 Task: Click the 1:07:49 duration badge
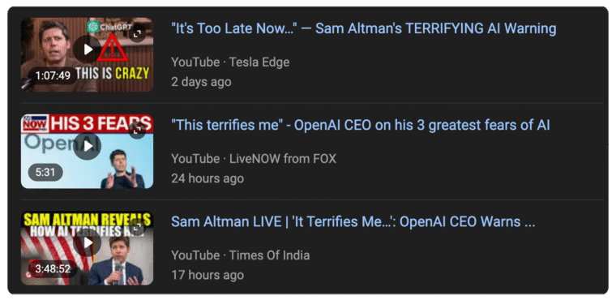(x=53, y=75)
